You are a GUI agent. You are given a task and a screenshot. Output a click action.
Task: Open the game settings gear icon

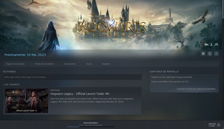[x=203, y=53]
